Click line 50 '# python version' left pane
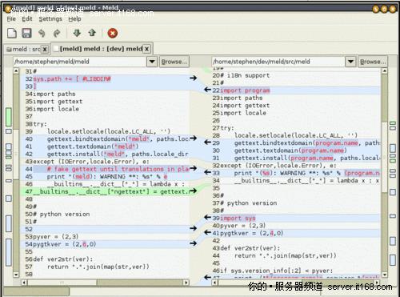 [x=62, y=214]
